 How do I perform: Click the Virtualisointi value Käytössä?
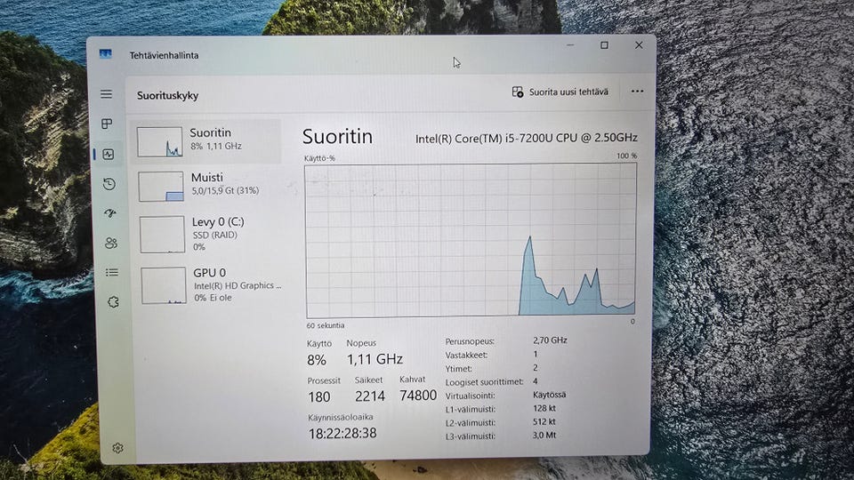point(549,395)
